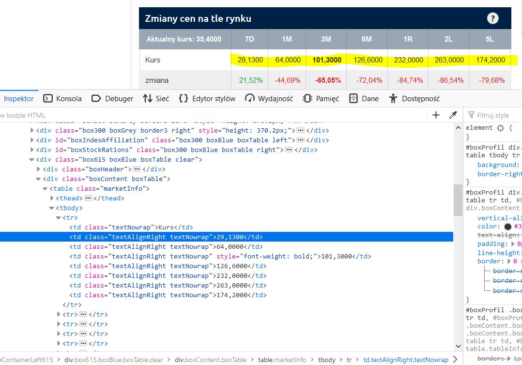
Task: Click breadcrumb div.boxContent.boxTable
Action: coord(211,360)
